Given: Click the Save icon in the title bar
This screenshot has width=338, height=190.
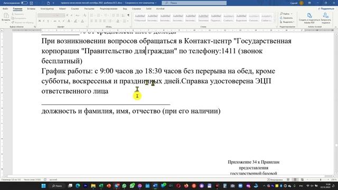Looking at the screenshot, I should tap(32, 3).
